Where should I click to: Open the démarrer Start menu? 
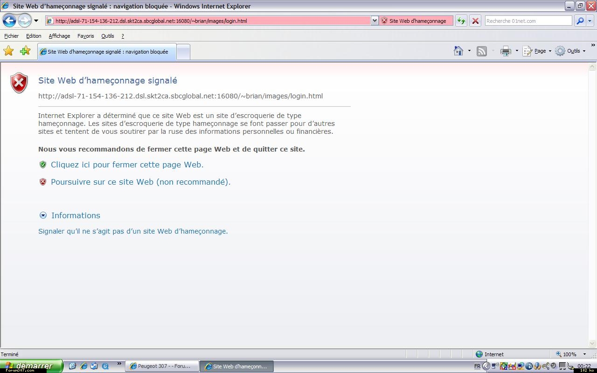(31, 366)
